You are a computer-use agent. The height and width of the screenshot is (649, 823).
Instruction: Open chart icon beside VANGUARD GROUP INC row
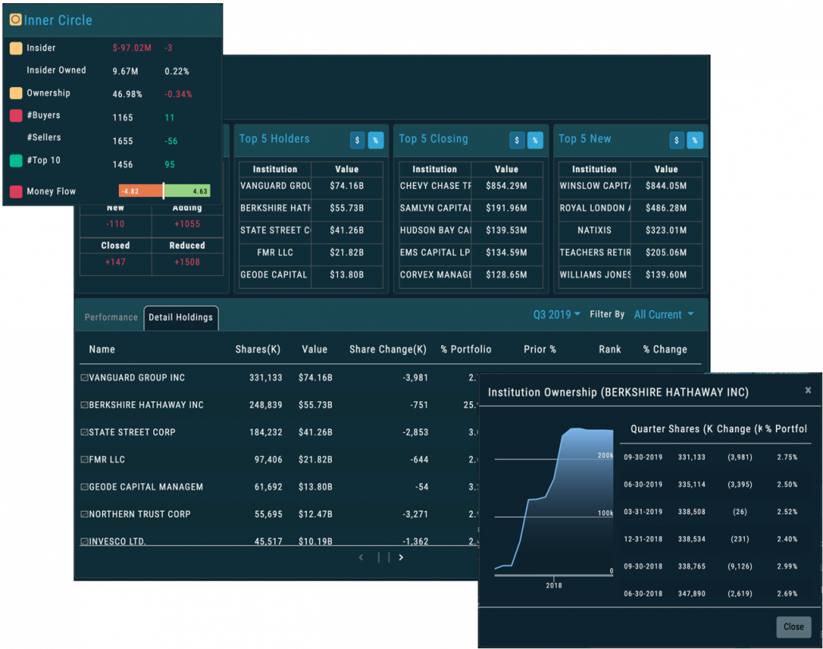tap(84, 378)
